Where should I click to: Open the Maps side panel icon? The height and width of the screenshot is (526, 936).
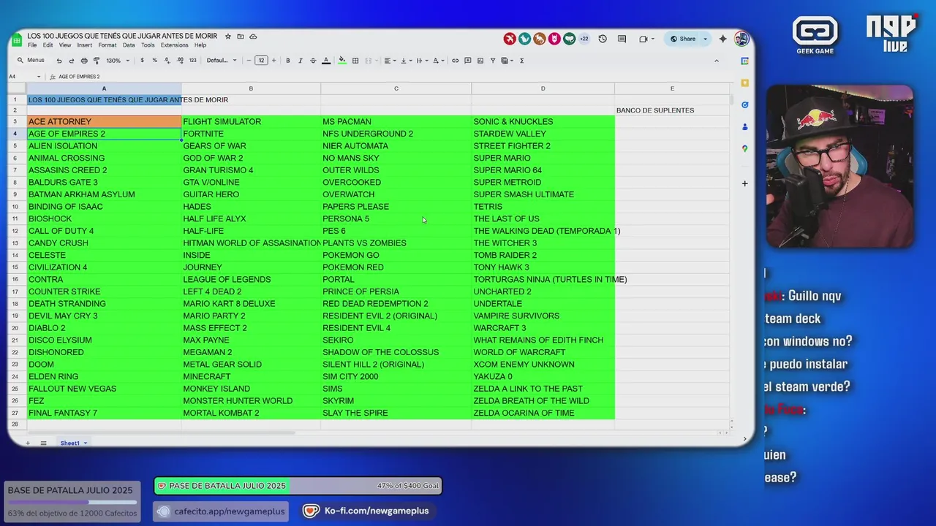click(x=744, y=149)
